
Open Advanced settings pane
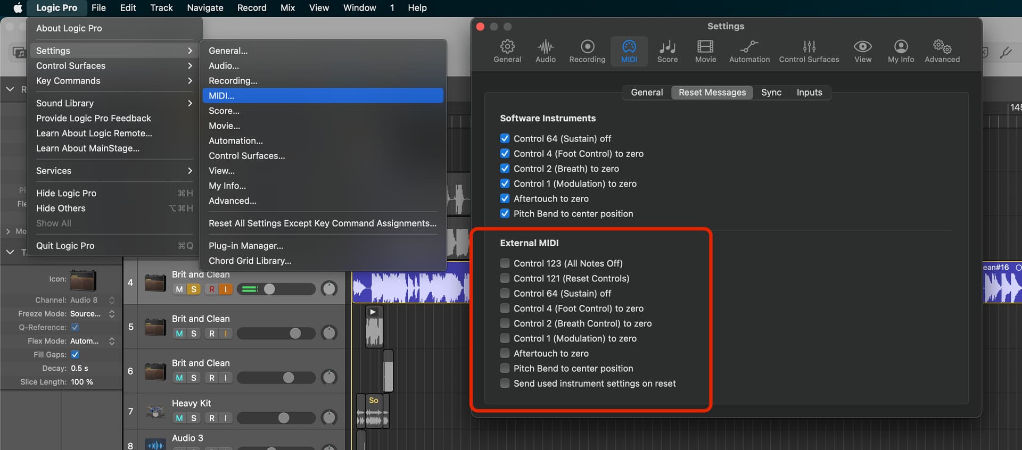[942, 51]
